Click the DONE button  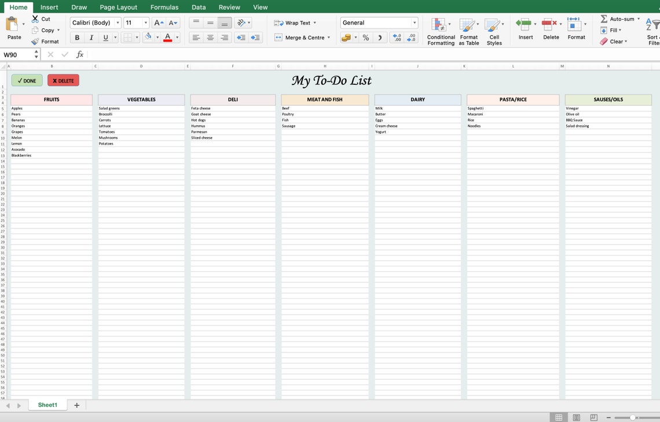[27, 80]
